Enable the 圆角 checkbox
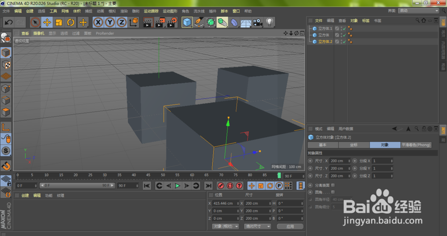Viewport: 447px width, 236px height. [333, 192]
